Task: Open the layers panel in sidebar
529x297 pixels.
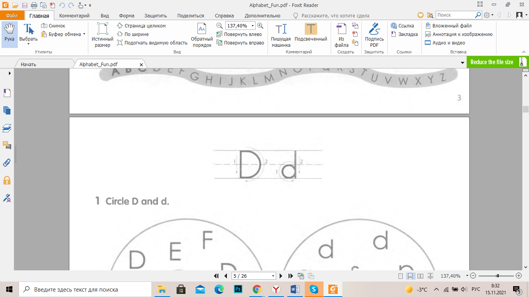Action: [7, 128]
